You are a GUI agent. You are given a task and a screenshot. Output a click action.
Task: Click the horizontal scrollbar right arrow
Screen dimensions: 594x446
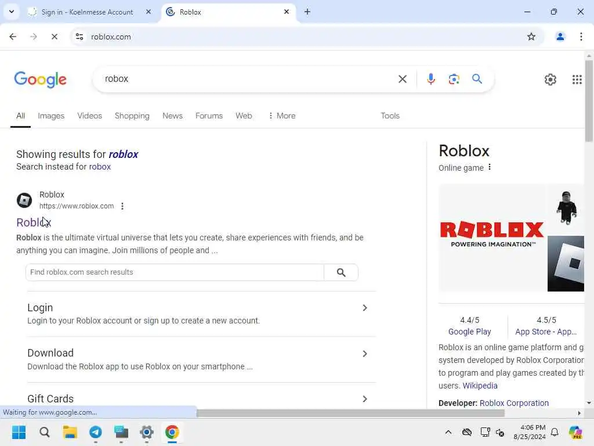tap(579, 413)
